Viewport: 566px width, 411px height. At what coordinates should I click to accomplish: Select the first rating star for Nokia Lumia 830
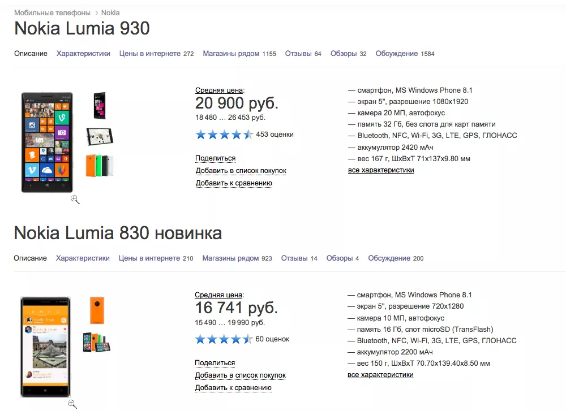pos(200,339)
